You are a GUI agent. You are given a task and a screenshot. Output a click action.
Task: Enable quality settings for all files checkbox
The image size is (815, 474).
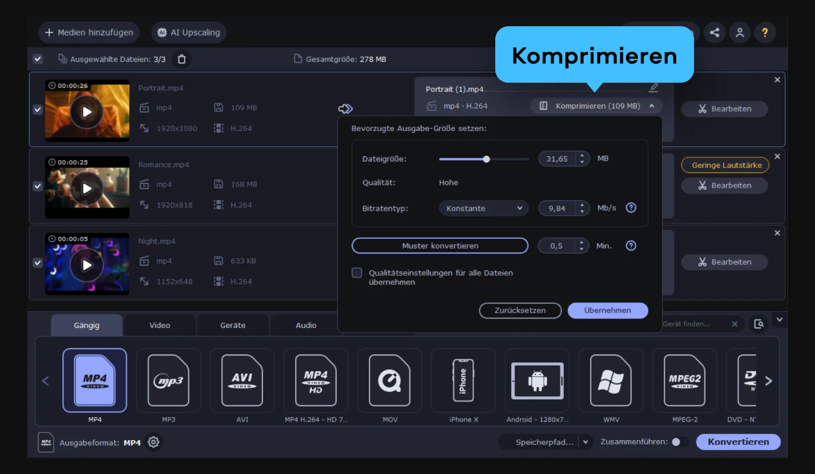(x=357, y=273)
